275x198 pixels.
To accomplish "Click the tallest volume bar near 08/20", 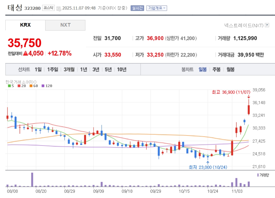I will [x=32, y=179].
